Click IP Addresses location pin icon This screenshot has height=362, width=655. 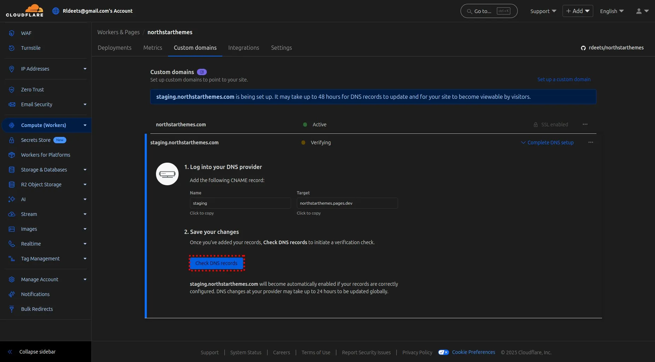click(x=12, y=69)
